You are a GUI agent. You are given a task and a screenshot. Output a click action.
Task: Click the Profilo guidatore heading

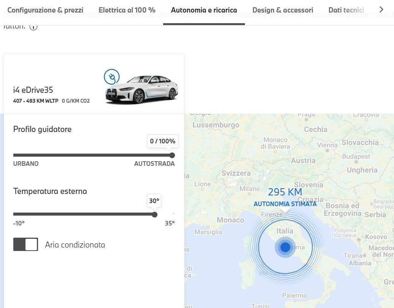pos(42,129)
